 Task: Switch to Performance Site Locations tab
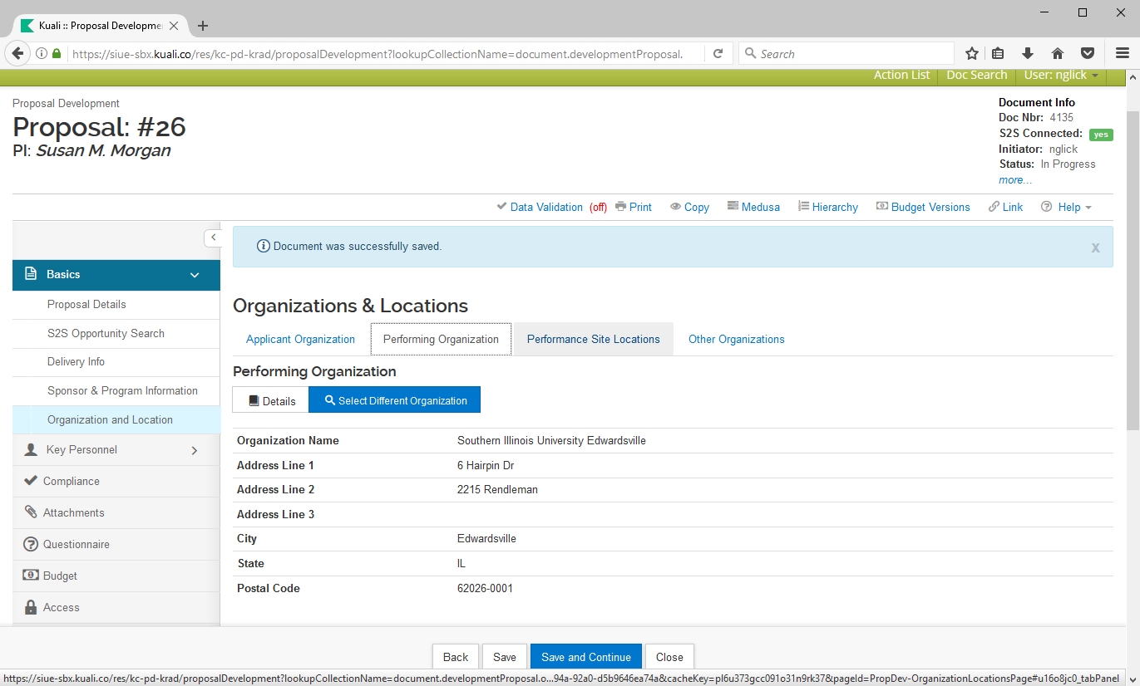tap(593, 339)
